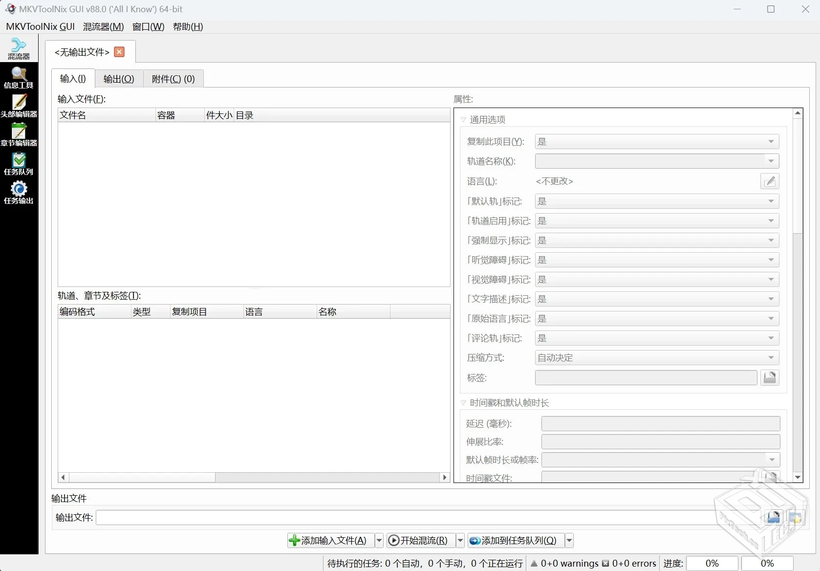This screenshot has height=571, width=820.
Task: Collapse the 通用选项 section
Action: pyautogui.click(x=463, y=119)
